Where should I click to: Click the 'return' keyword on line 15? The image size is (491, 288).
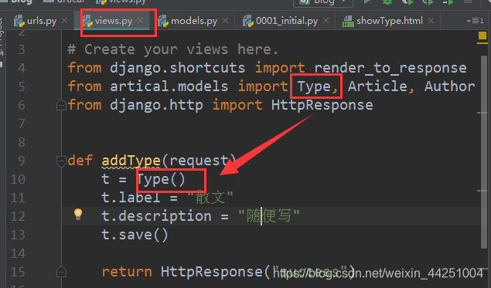click(127, 272)
